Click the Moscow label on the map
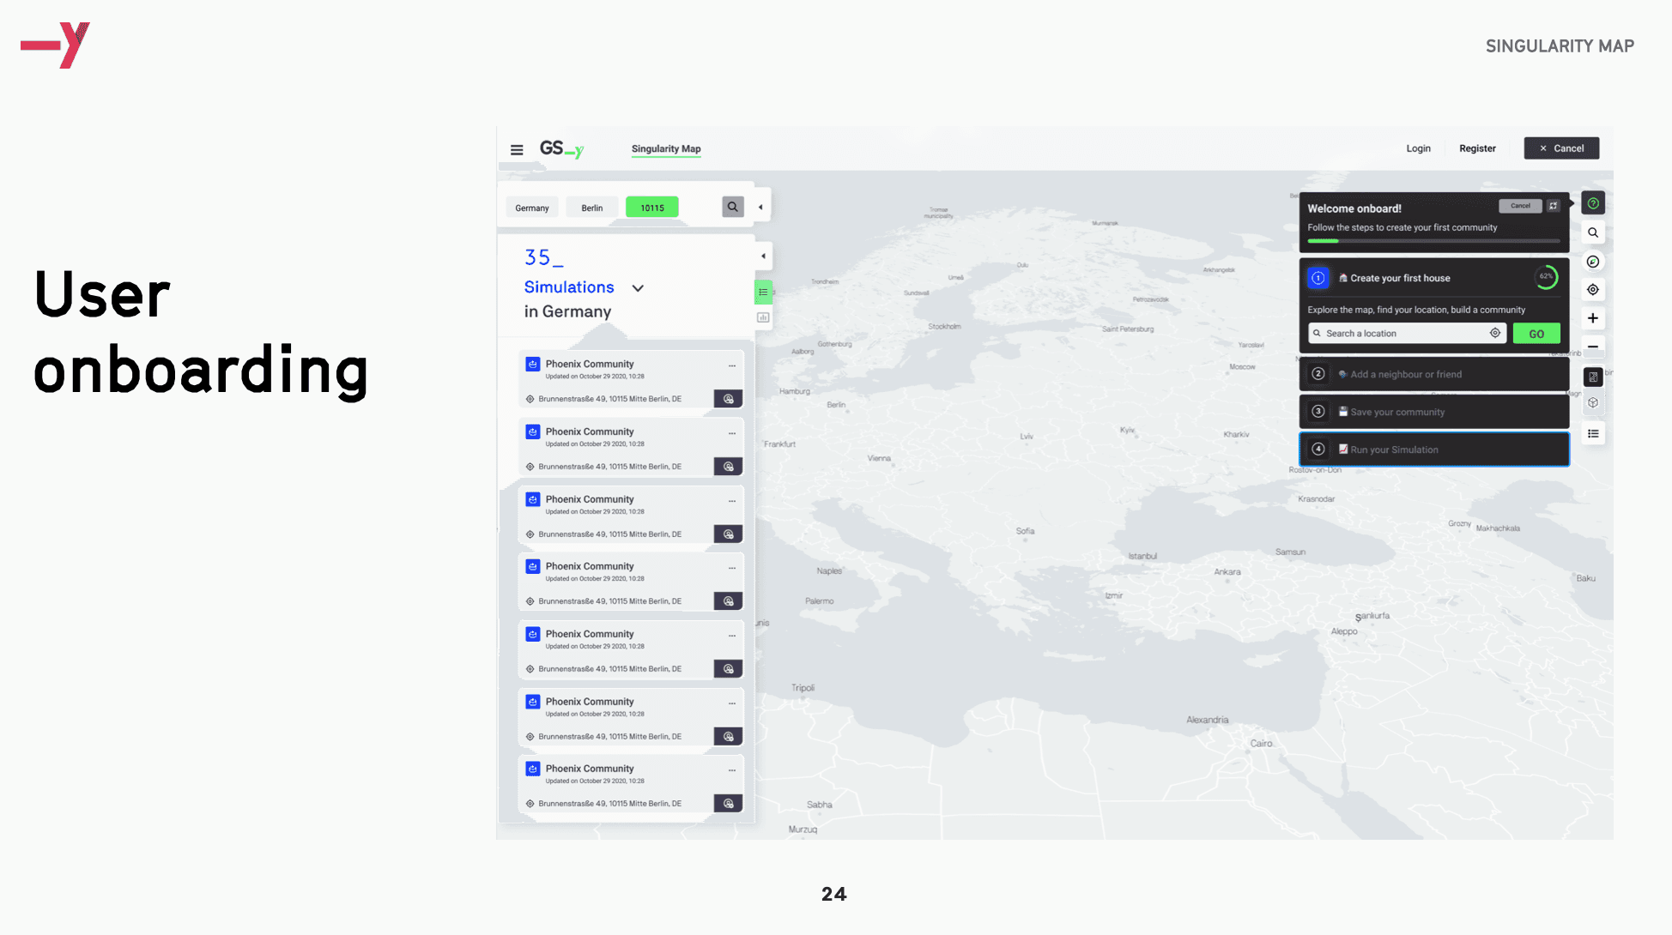Image resolution: width=1672 pixels, height=935 pixels. [1242, 367]
